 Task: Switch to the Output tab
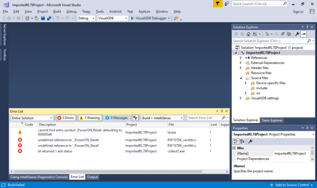(x=92, y=177)
